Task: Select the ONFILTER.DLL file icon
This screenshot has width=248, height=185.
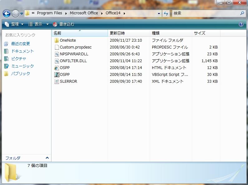Action: click(57, 61)
